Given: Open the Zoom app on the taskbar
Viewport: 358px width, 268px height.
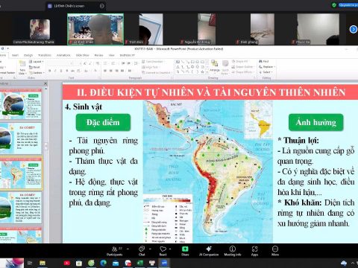Looking at the screenshot, I should coord(164,263).
